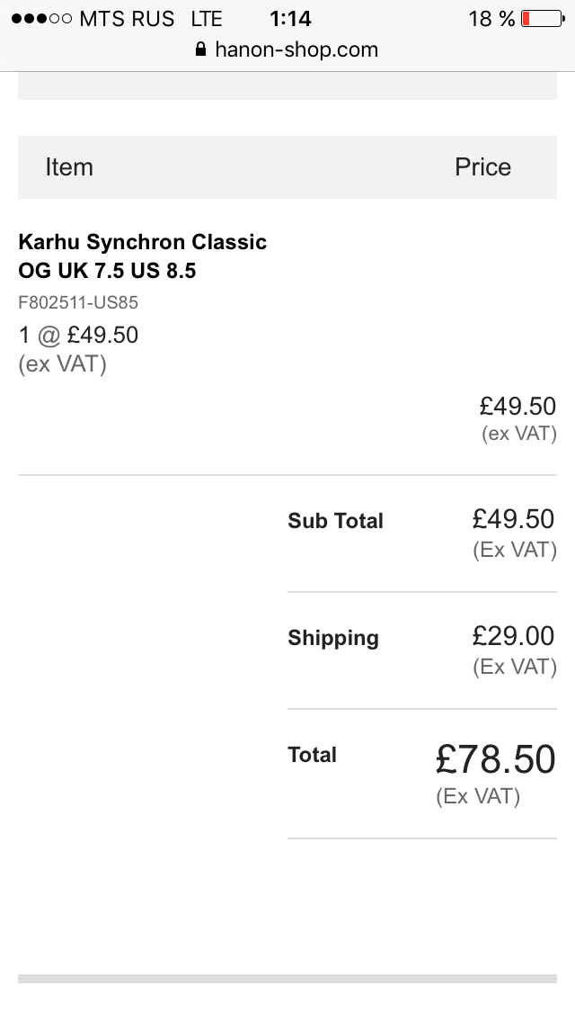The width and height of the screenshot is (575, 1022).
Task: Tap the gray divider bar at page bottom
Action: (287, 979)
